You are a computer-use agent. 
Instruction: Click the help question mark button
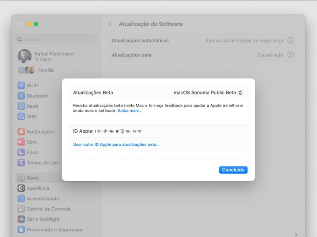pos(296,235)
